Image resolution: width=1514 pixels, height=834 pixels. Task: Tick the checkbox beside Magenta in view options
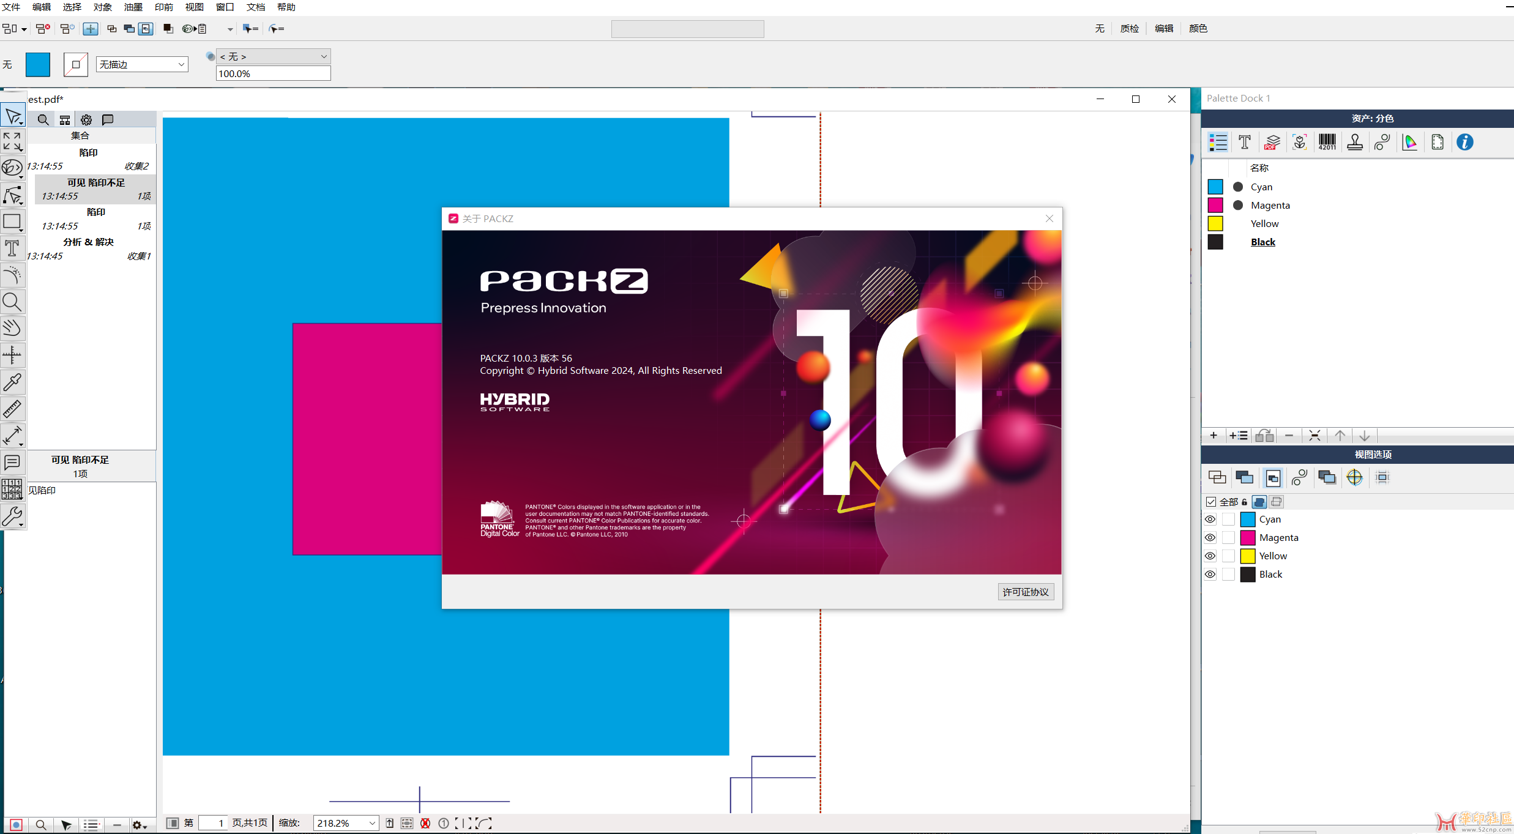tap(1228, 538)
